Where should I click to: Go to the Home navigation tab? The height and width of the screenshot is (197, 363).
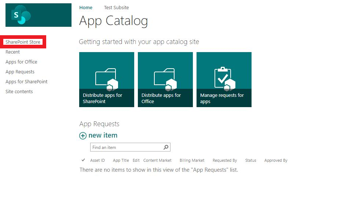[x=86, y=7]
